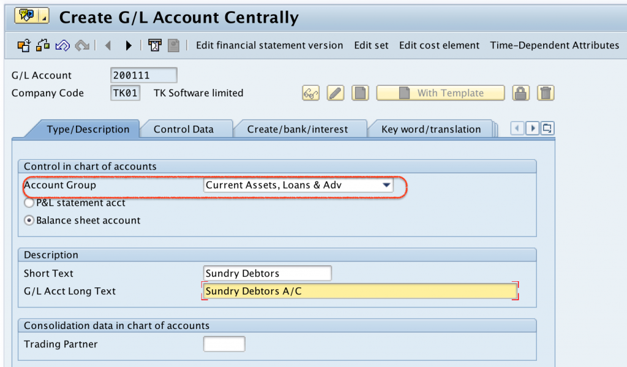Select the Balance sheet account radio button
This screenshot has height=367, width=627.
[29, 220]
